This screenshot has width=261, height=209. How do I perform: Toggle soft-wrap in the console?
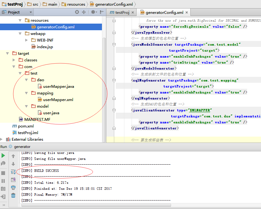[13, 172]
